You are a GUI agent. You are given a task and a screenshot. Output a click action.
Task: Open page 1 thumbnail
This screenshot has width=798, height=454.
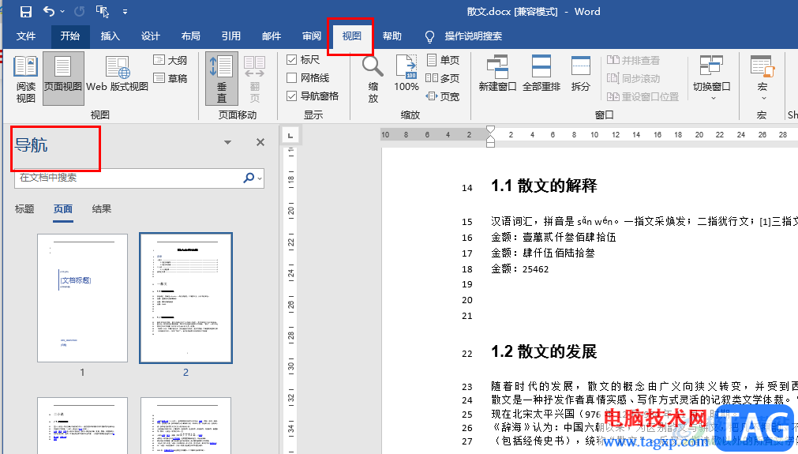(82, 298)
